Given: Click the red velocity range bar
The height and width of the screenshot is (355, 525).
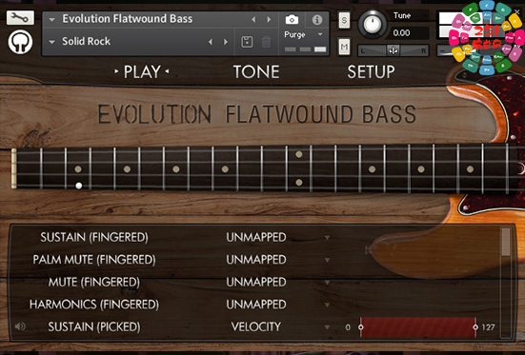Looking at the screenshot, I should click(x=418, y=327).
